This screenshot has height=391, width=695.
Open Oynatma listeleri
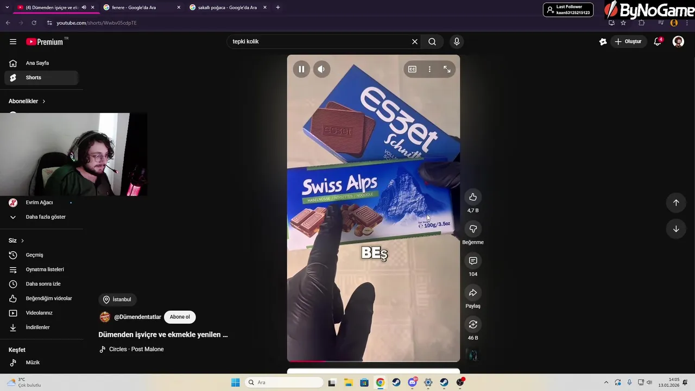click(x=41, y=269)
